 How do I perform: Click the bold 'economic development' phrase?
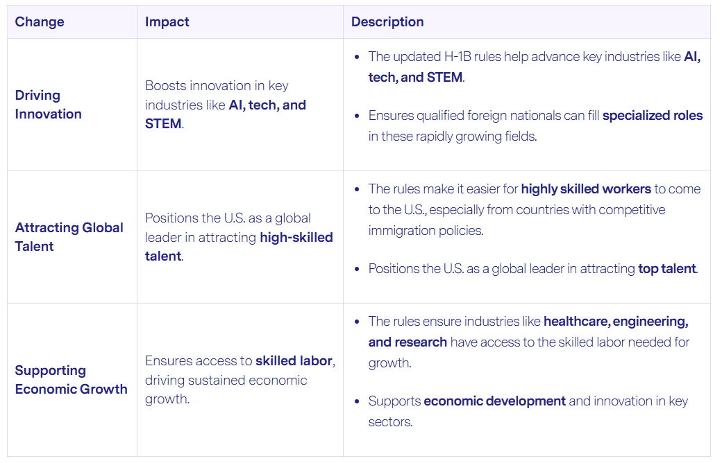(494, 401)
